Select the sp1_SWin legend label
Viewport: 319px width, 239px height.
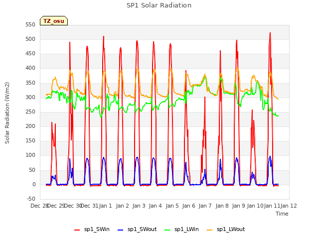pyautogui.click(x=97, y=229)
